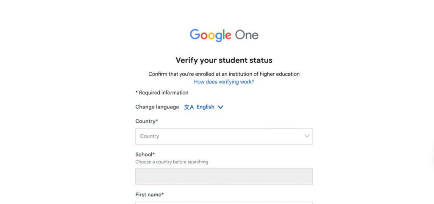434x204 pixels.
Task: Click the Google One logo
Action: [224, 35]
